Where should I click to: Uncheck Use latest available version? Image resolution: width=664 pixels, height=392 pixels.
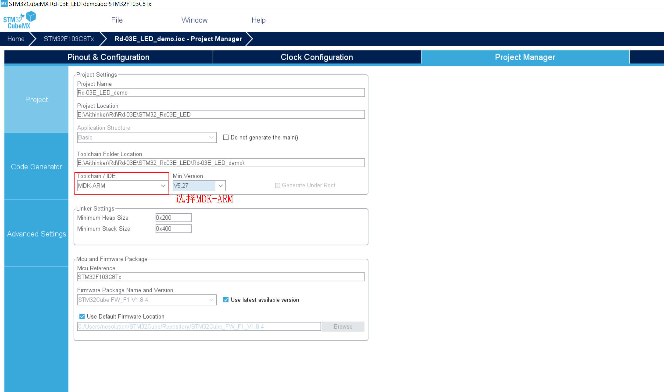point(226,300)
